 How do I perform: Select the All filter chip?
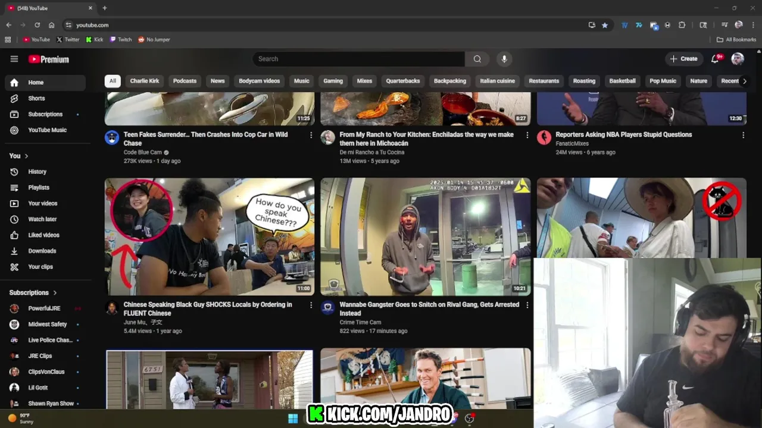(113, 81)
